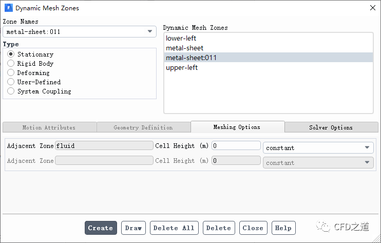Click the Help button

coord(283,228)
